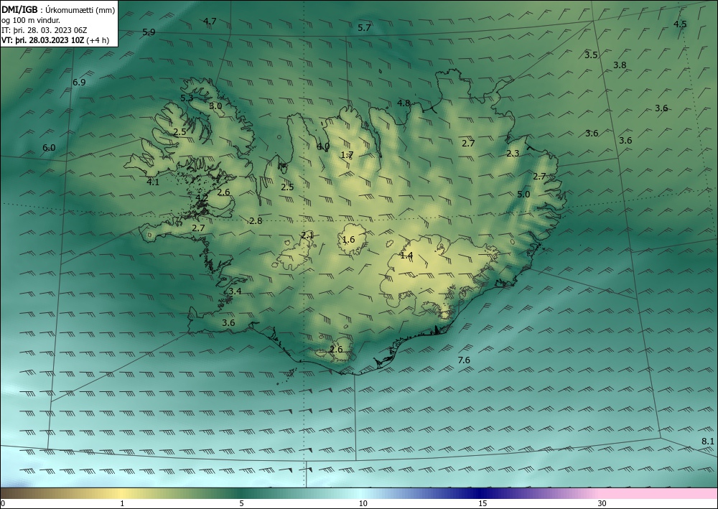Click the 7.6 value south of Iceland
718x509 pixels.
tap(464, 360)
